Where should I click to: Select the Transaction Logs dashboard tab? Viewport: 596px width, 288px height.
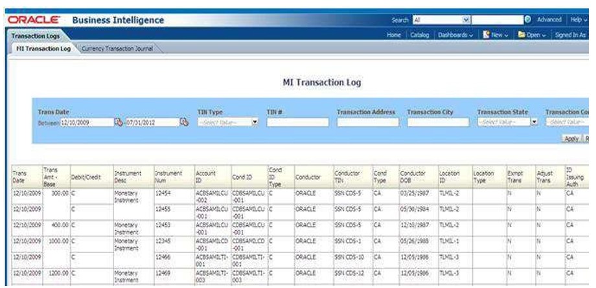36,36
